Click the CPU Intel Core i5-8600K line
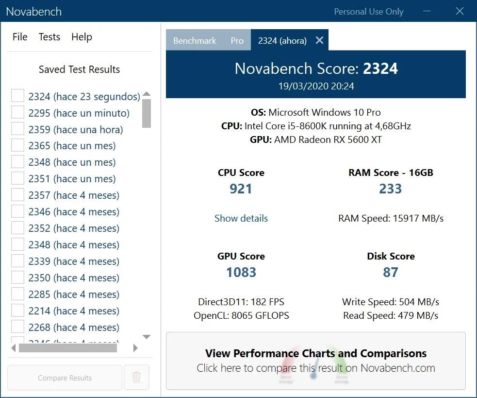This screenshot has height=398, width=477. [x=316, y=126]
